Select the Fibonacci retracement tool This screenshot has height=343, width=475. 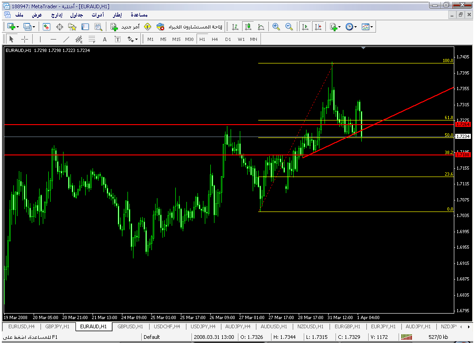click(92, 40)
